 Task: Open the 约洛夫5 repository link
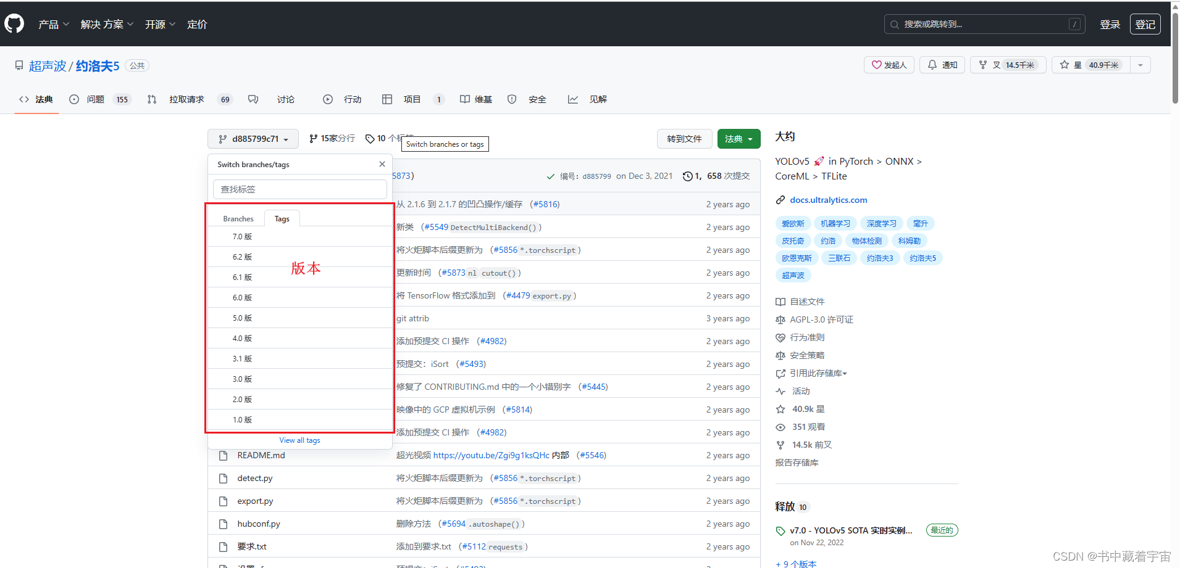98,66
